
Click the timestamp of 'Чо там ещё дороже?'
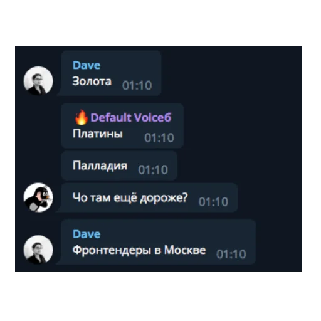click(213, 202)
